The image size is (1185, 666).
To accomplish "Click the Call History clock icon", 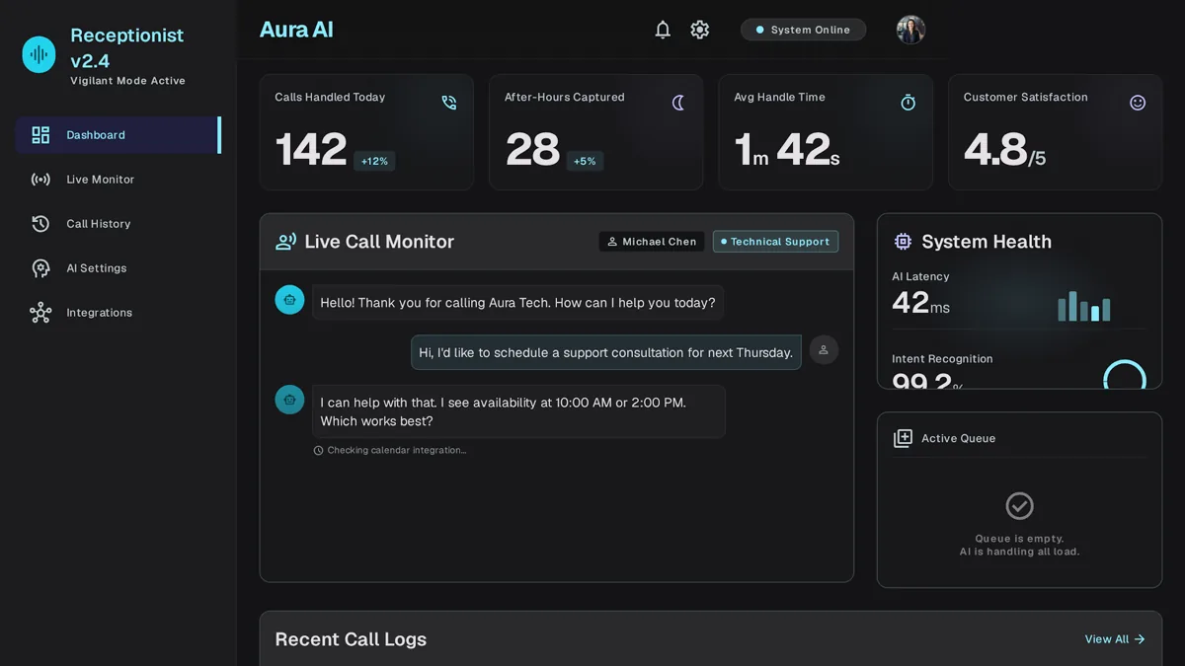I will [40, 224].
